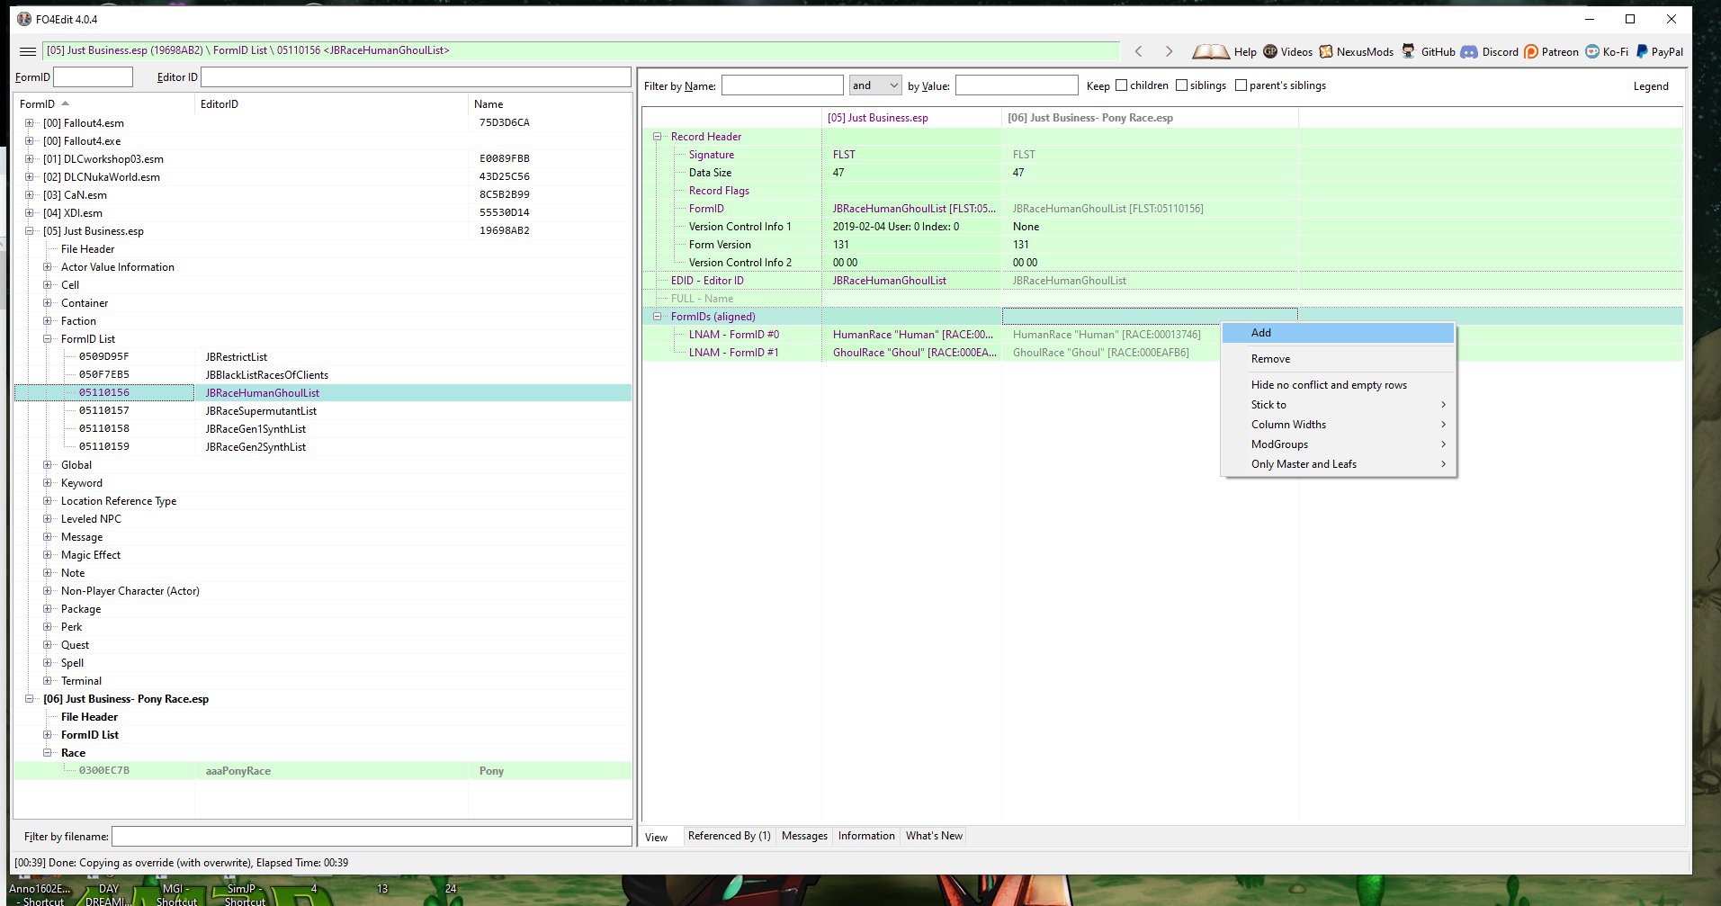Choose Remove in the context menu

pos(1338,359)
